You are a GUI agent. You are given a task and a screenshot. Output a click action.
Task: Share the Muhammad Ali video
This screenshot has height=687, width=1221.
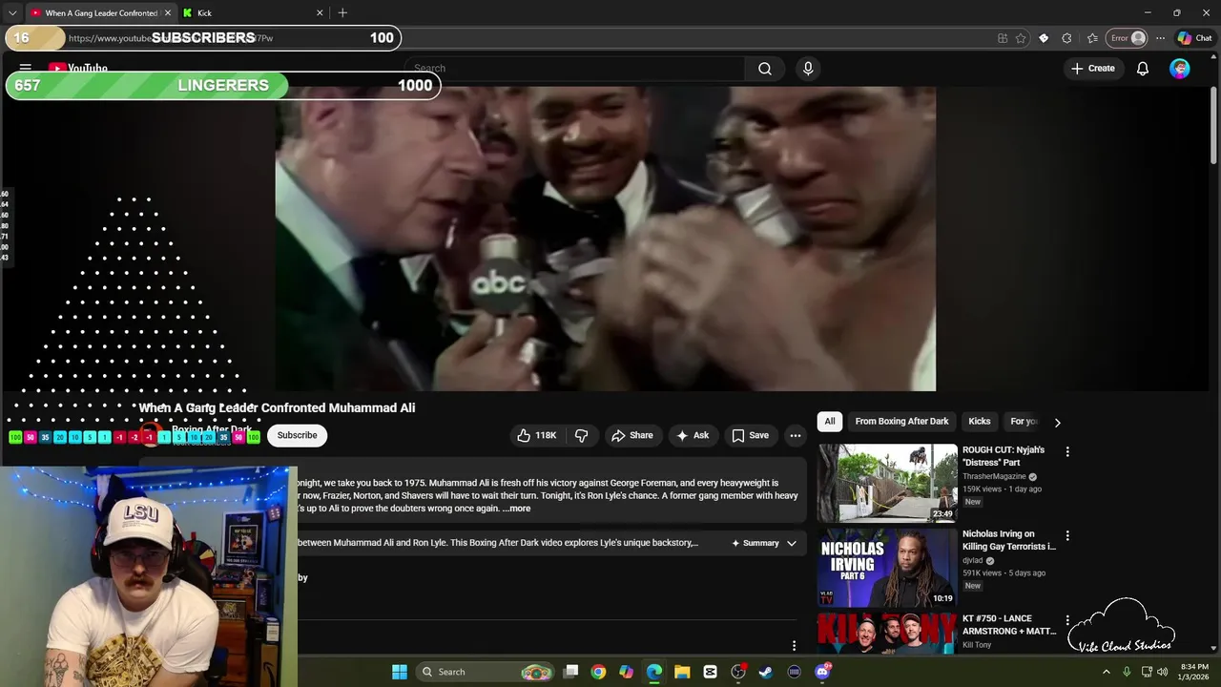click(x=631, y=435)
